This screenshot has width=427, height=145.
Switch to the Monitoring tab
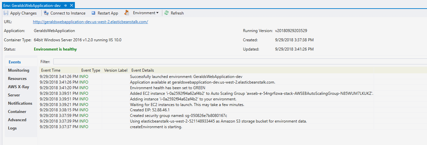pos(19,70)
